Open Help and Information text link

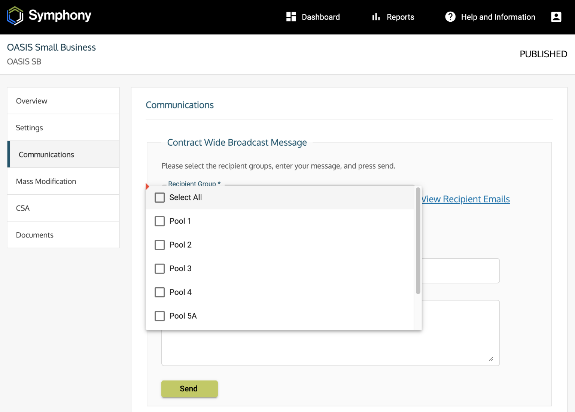coord(498,17)
